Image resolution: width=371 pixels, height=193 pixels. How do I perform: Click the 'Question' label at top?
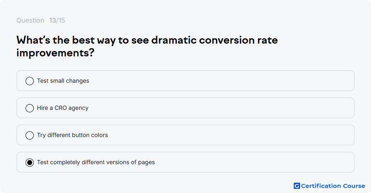click(30, 20)
